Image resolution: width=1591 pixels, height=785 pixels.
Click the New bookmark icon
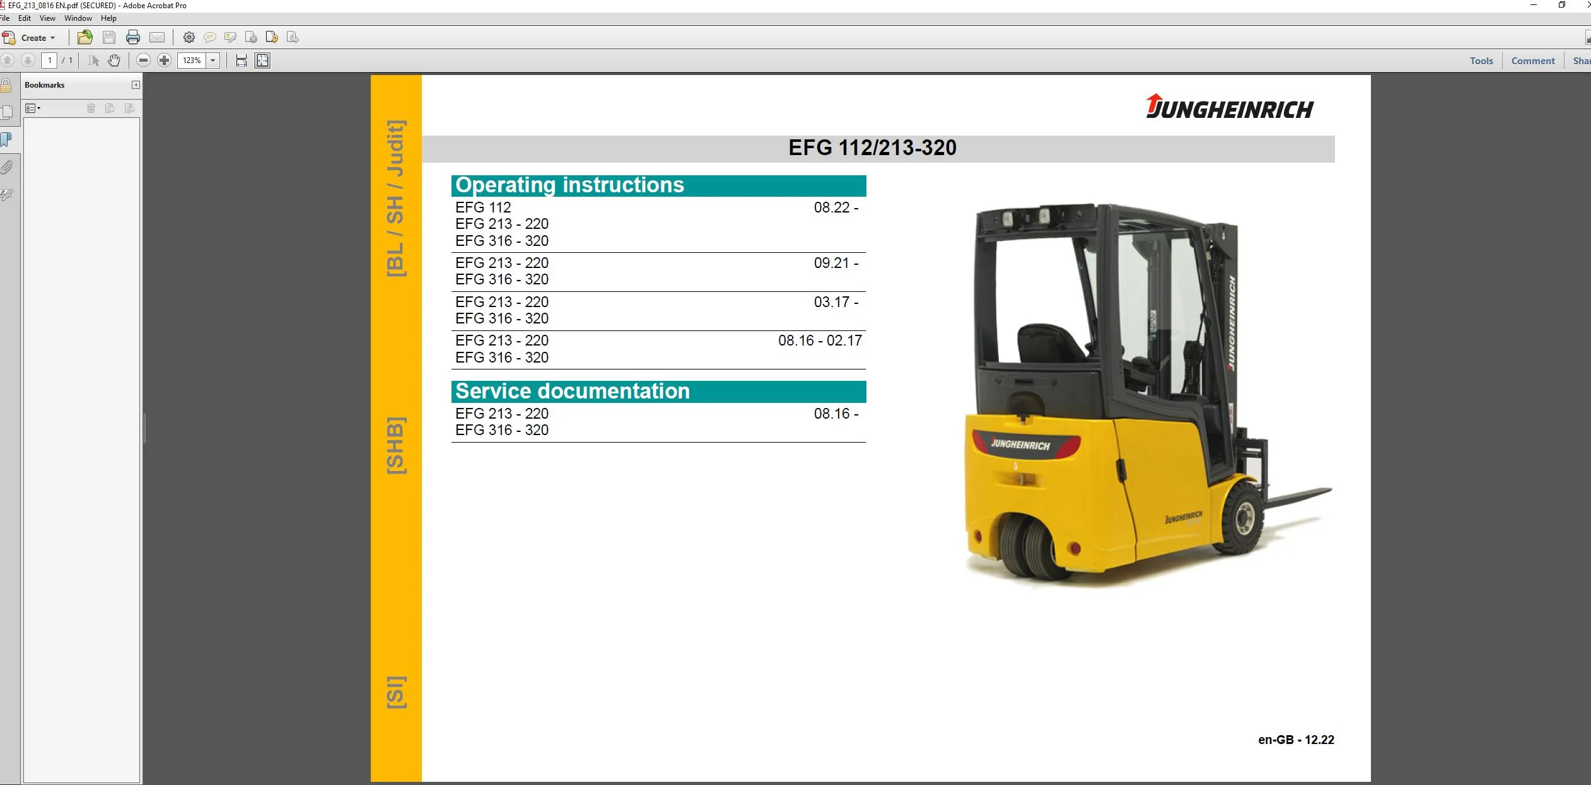coord(110,108)
